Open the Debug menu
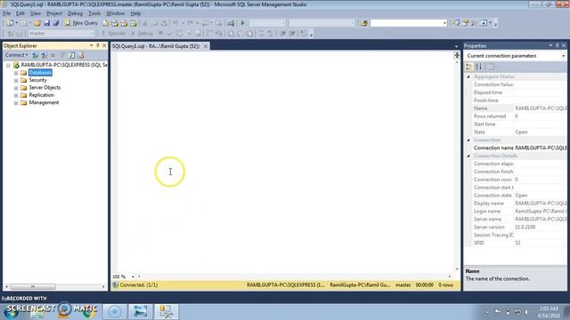 point(75,13)
